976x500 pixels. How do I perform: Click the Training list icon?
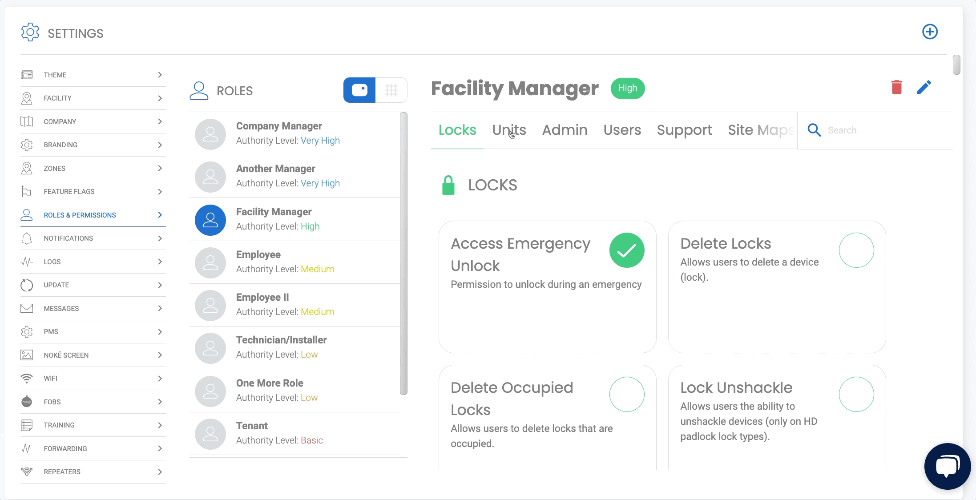click(27, 425)
